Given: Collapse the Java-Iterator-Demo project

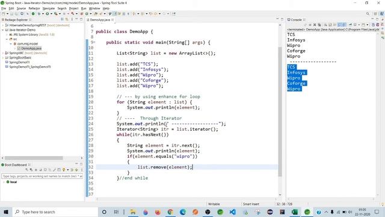Looking at the screenshot, I should click(x=2, y=30).
